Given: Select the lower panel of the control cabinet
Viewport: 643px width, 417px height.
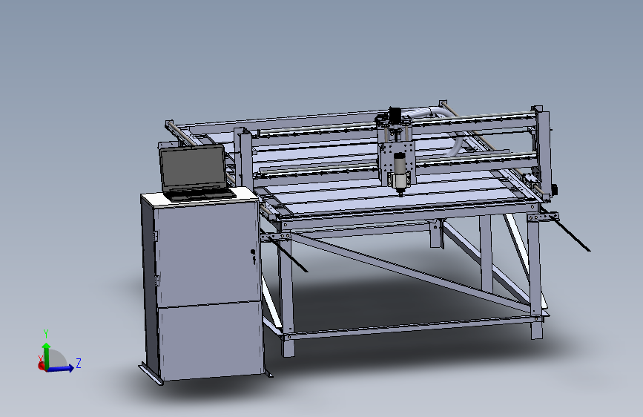Looking at the screenshot, I should tap(211, 340).
